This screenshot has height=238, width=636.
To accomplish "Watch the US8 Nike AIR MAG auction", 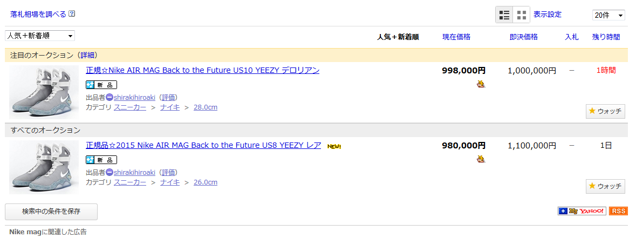I will click(605, 186).
